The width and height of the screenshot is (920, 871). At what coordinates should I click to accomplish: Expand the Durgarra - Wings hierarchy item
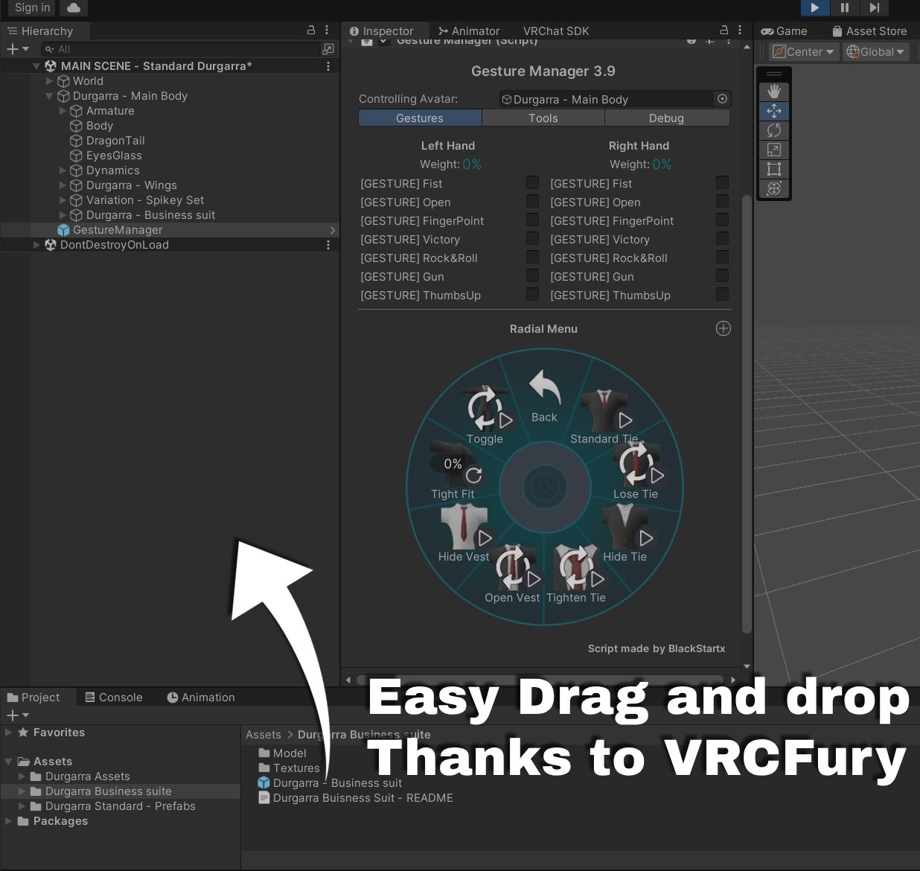coord(63,185)
